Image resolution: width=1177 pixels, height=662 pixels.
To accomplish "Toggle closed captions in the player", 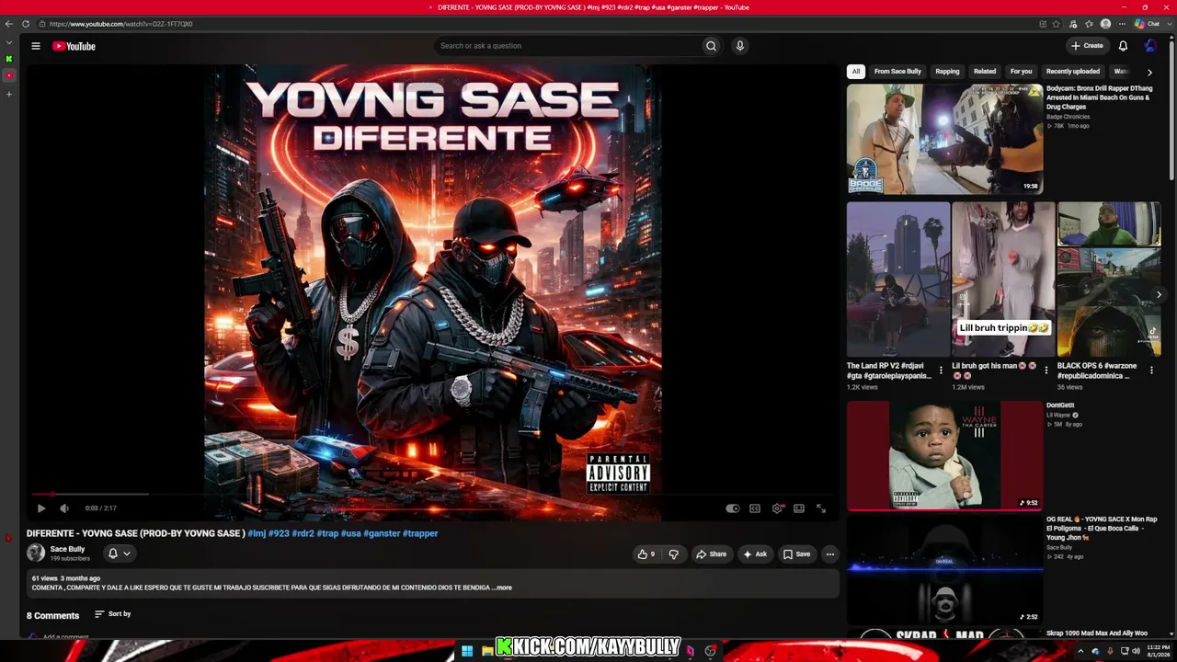I will tap(755, 508).
